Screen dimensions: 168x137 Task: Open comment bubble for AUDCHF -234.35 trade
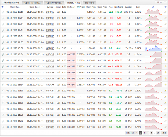point(166,60)
